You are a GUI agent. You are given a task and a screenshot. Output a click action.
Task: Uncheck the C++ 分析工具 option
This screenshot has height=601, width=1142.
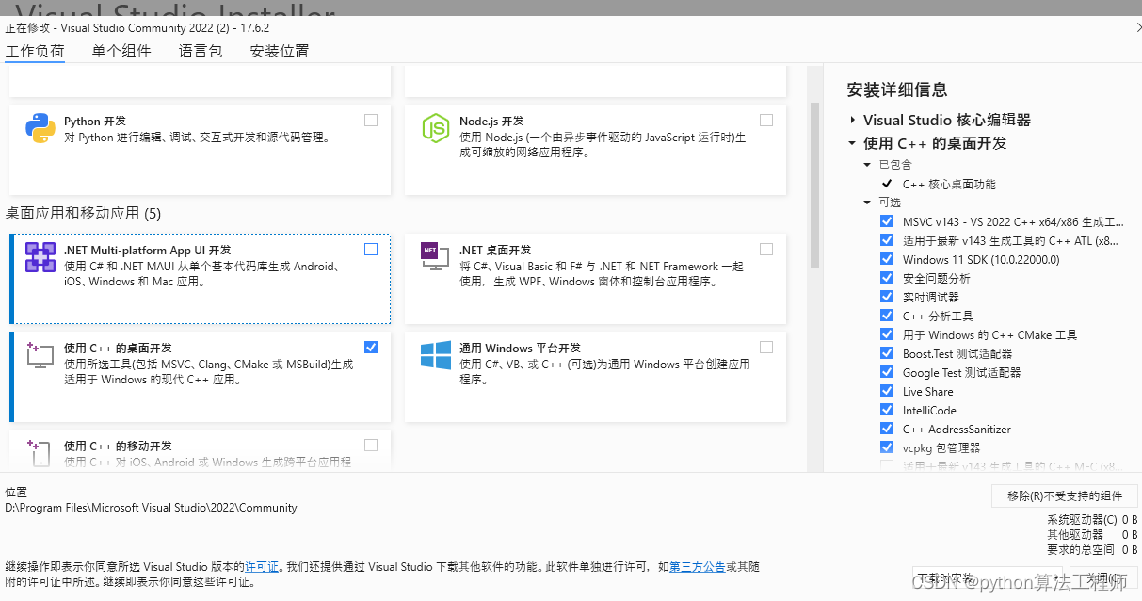[887, 316]
